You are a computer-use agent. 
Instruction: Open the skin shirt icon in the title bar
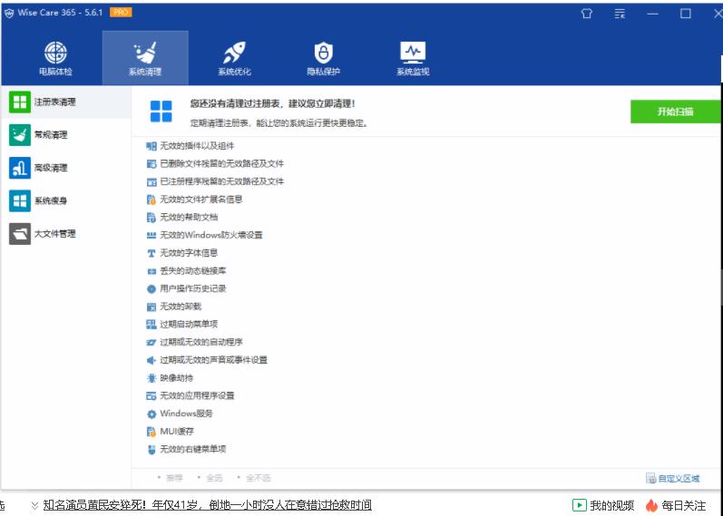click(x=587, y=14)
